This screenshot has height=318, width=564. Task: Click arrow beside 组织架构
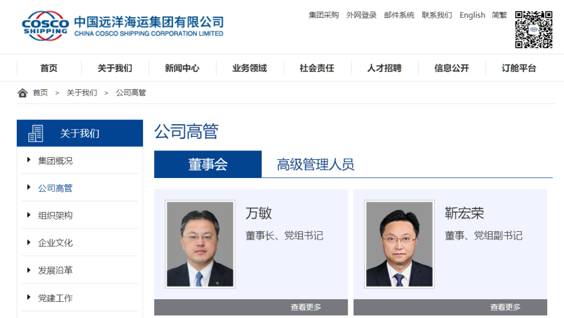[29, 215]
